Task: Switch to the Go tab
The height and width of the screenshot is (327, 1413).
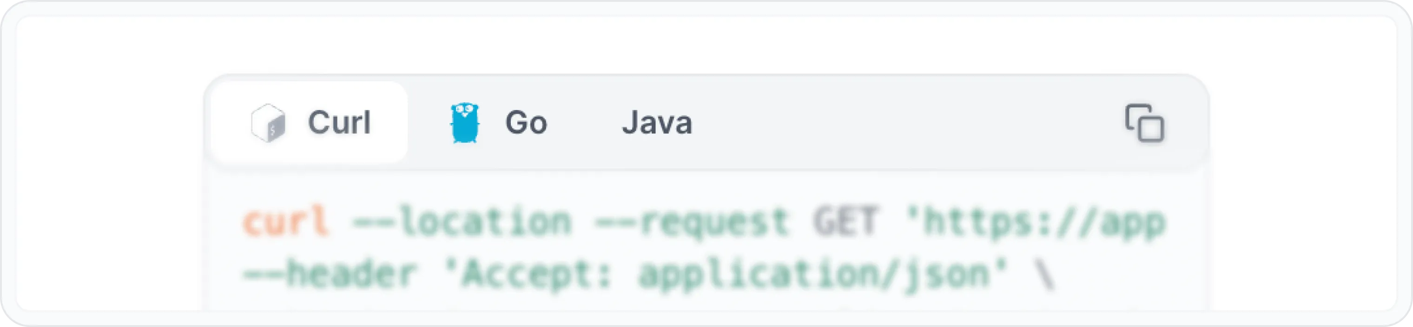Action: coord(498,122)
